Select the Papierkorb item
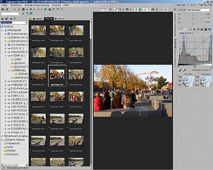The width and height of the screenshot is (213, 170). 14,143
